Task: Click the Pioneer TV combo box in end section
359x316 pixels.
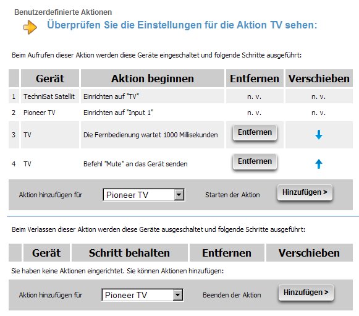Action: [142, 295]
